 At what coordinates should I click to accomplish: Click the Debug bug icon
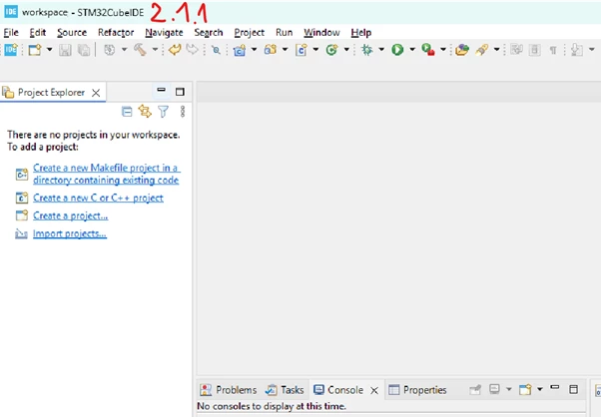point(367,50)
